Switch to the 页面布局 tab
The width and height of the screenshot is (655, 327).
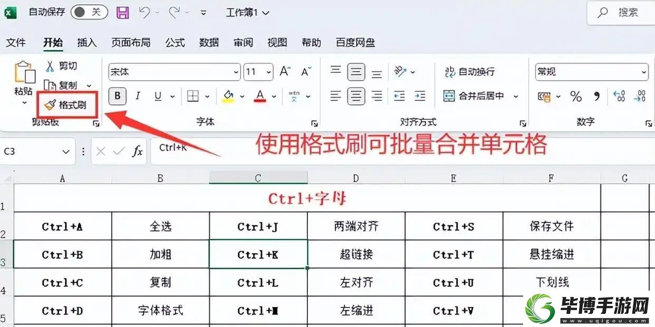[x=131, y=43]
